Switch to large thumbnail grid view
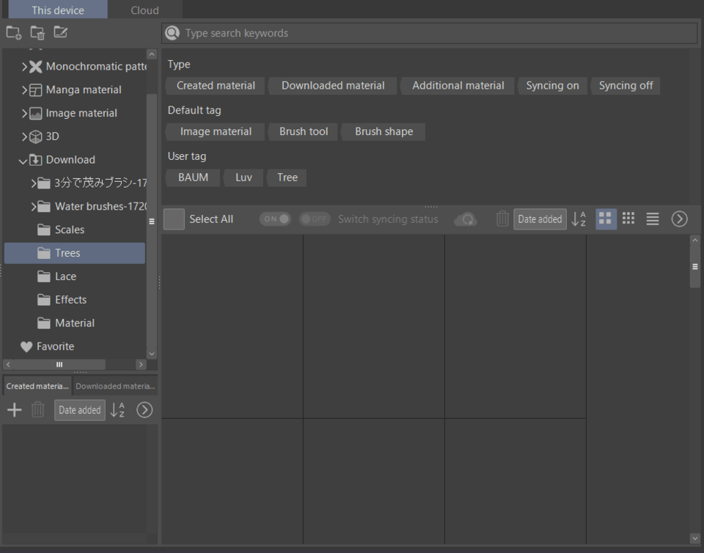The height and width of the screenshot is (553, 704). tap(606, 219)
